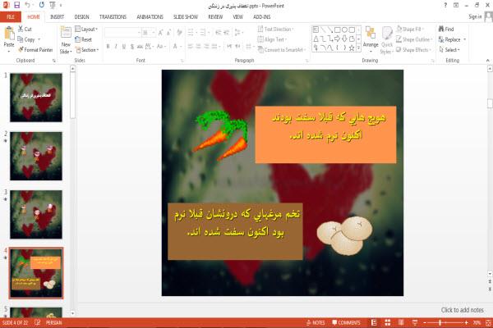Screen dimensions: 493x328
Task: Select the rectangle shape in gallery
Action: (338, 30)
